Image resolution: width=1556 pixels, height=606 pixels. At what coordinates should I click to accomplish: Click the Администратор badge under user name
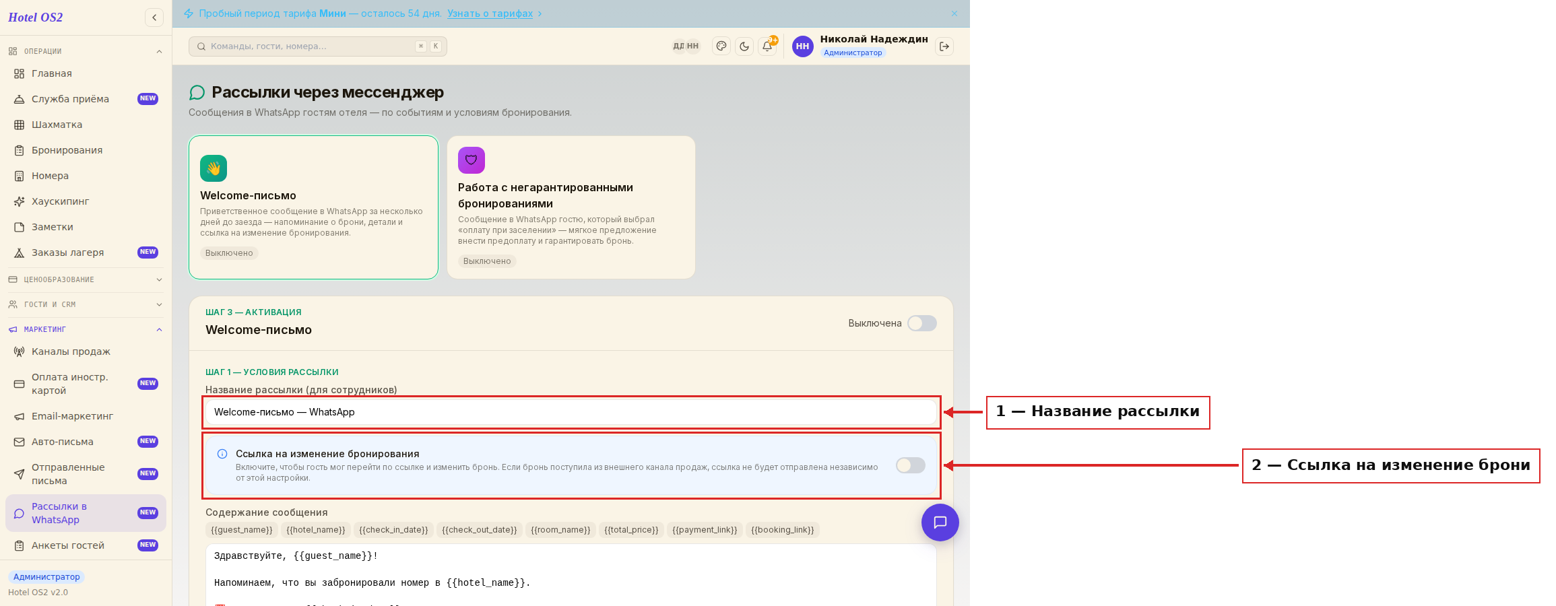tap(853, 53)
